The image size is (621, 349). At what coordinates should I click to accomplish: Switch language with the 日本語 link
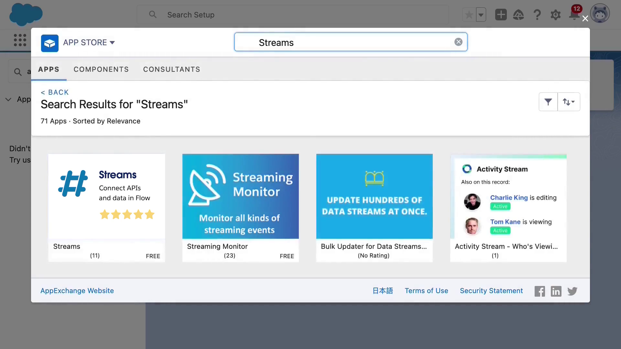[383, 291]
